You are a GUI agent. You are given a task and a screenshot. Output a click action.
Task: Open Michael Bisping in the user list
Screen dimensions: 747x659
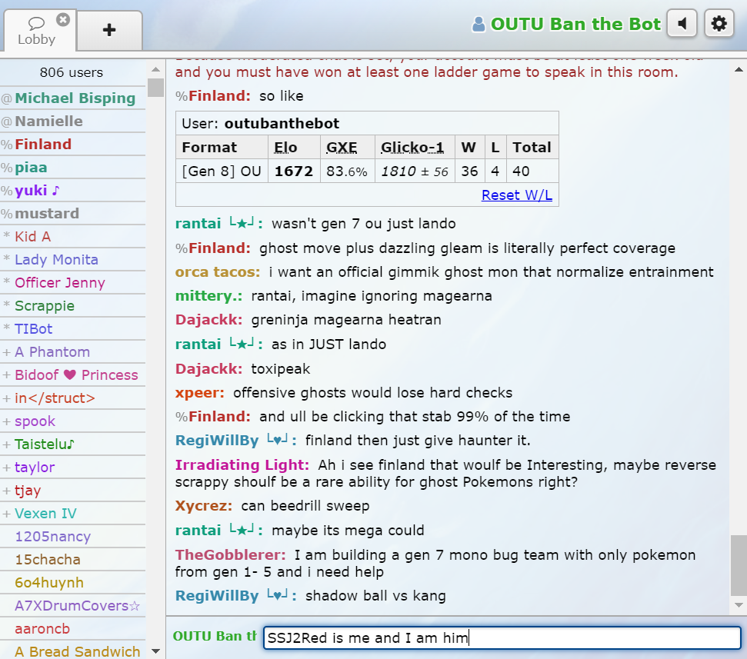[72, 98]
